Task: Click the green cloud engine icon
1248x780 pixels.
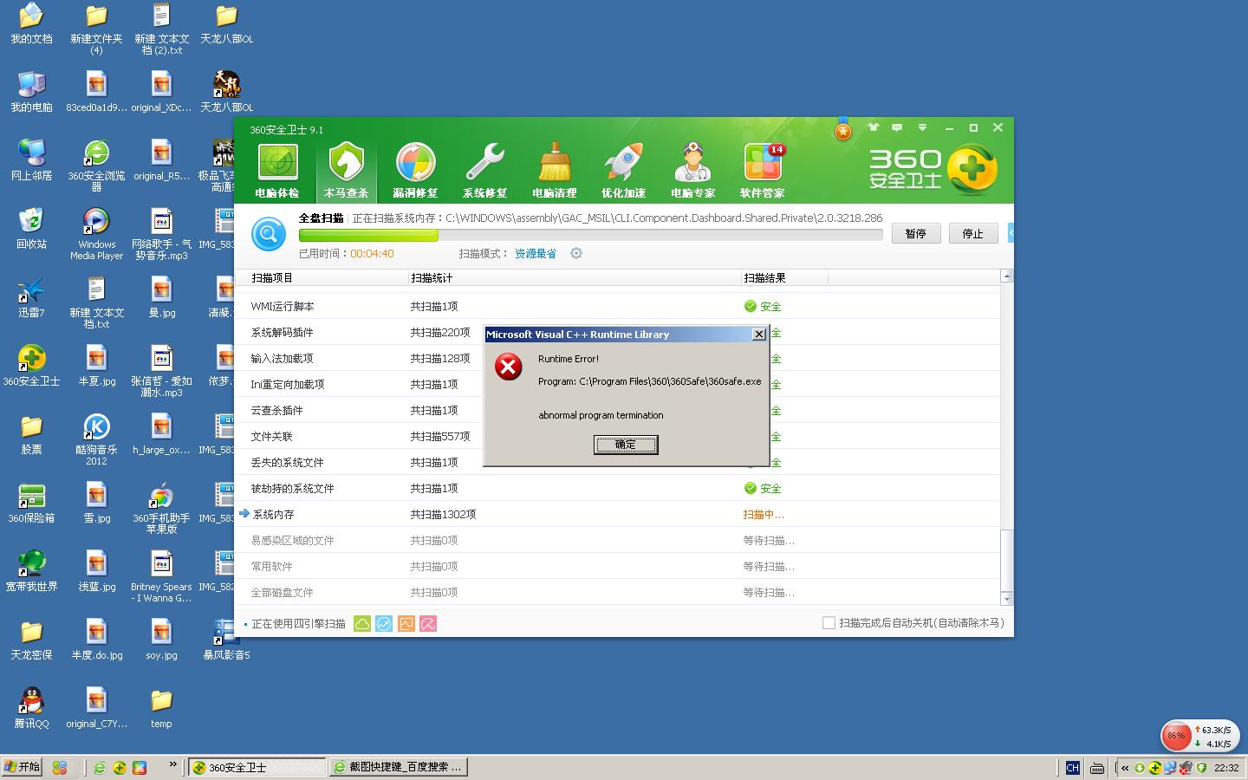Action: point(362,623)
